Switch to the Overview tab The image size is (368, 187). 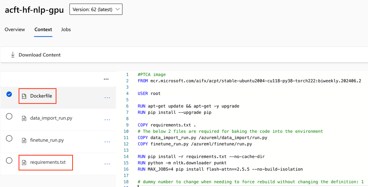pos(15,29)
